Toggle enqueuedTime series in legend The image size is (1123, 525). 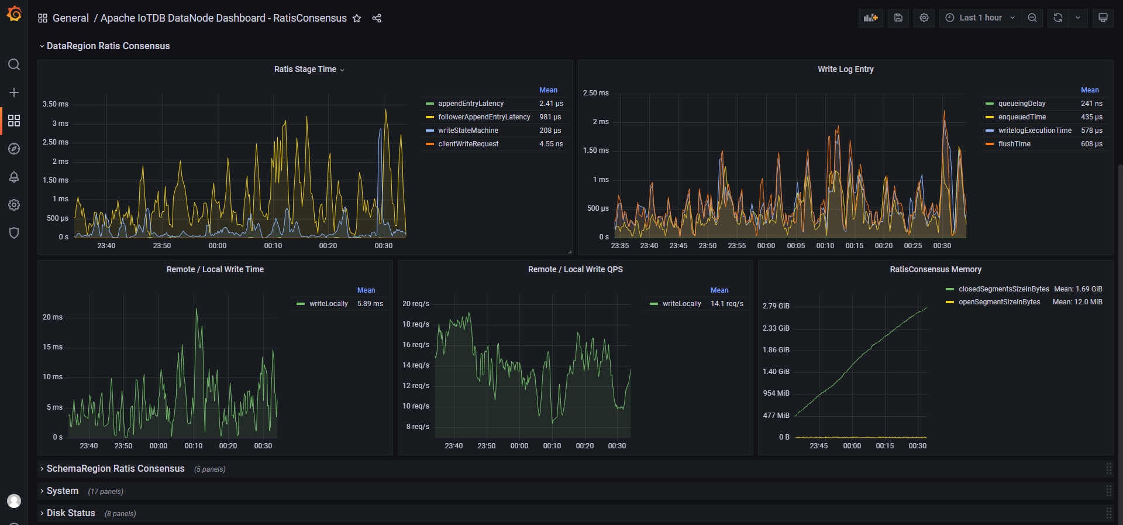coord(1022,117)
